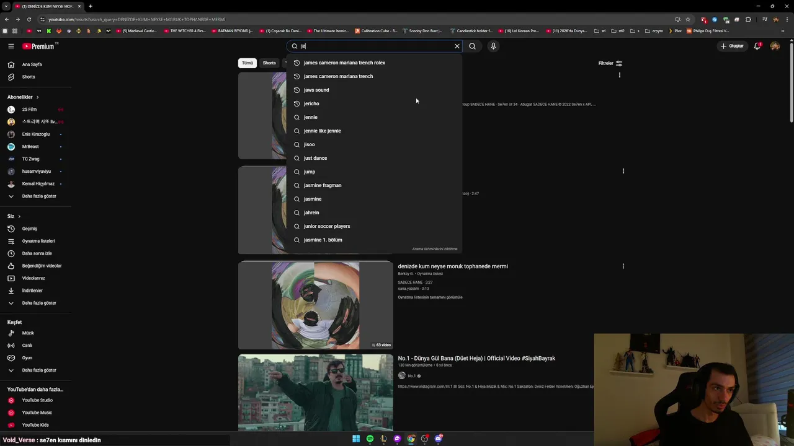Viewport: 794px width, 446px height.
Task: Open YouTube Music link
Action: [x=36, y=413]
